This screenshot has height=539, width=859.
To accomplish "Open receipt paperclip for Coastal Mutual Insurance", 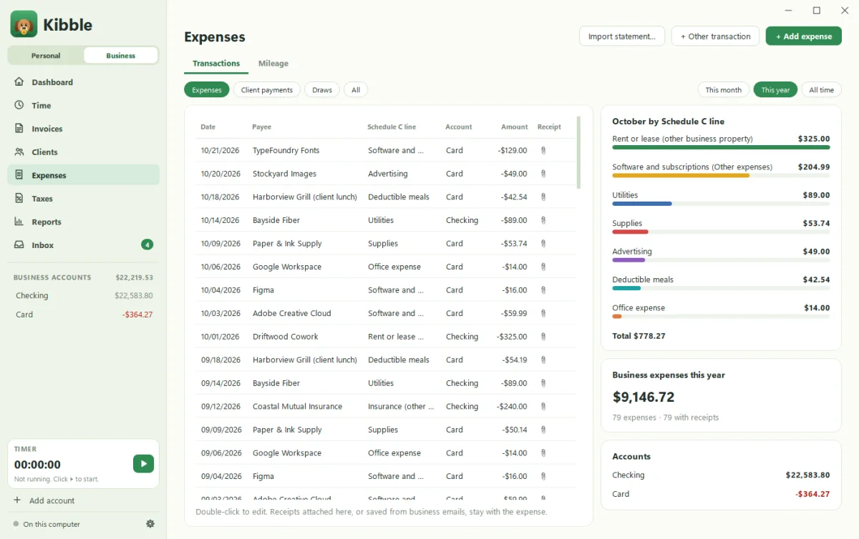I will pos(543,406).
